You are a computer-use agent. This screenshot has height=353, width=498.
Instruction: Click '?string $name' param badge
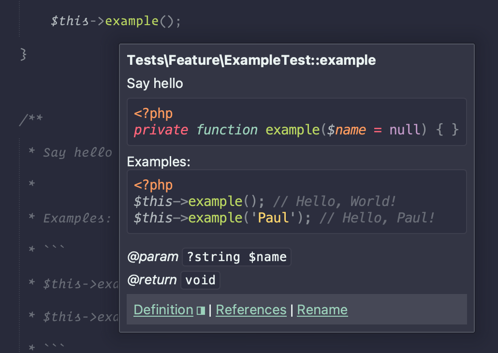(x=236, y=257)
